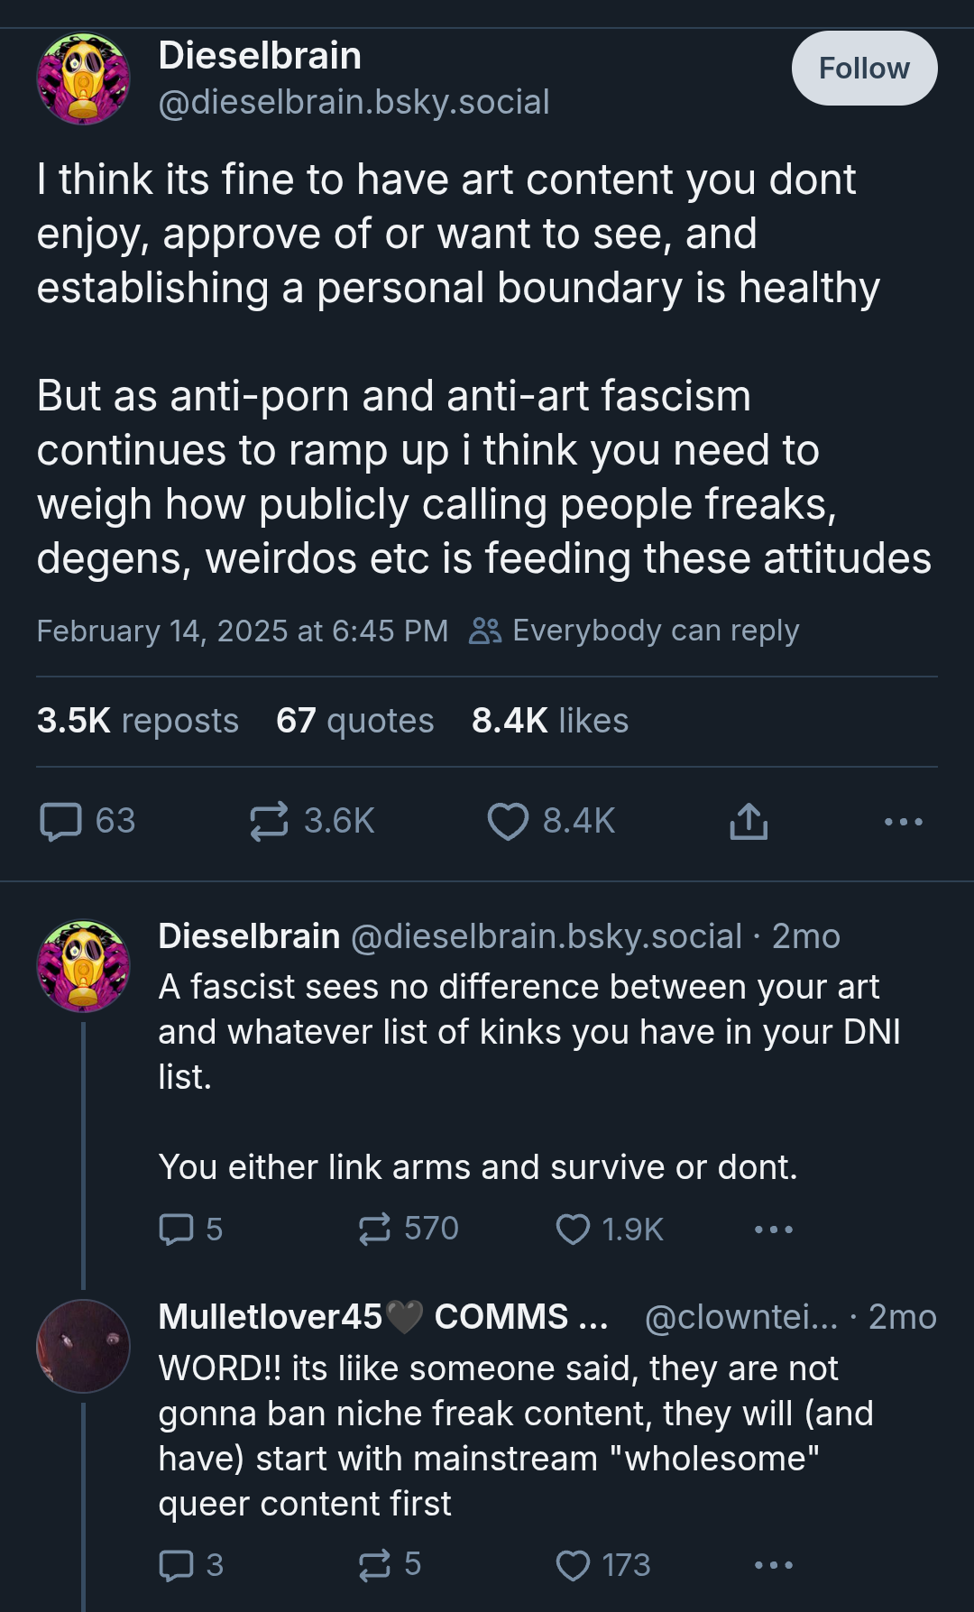The height and width of the screenshot is (1612, 974).
Task: Repost Mulletlover45's comment
Action: coord(390,1564)
